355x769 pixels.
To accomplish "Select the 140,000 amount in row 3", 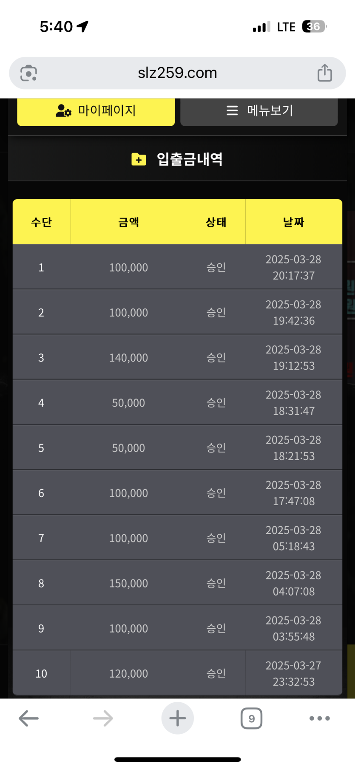I will point(128,358).
